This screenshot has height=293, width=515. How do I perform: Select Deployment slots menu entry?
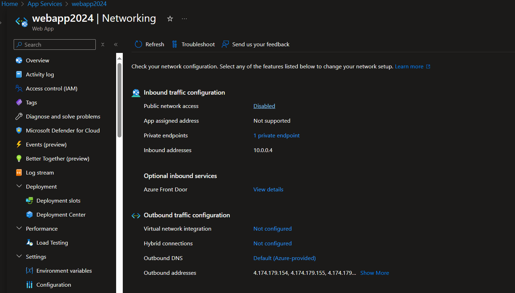[59, 200]
